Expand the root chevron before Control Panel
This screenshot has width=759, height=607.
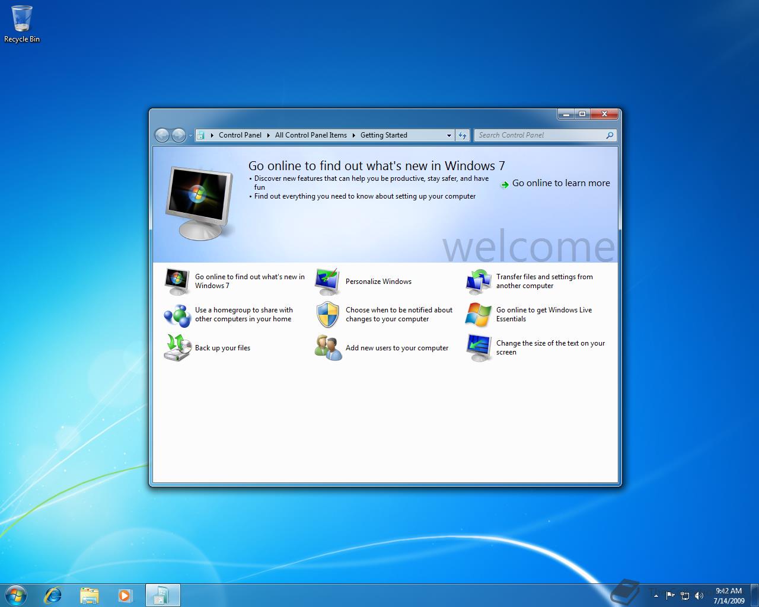(212, 135)
